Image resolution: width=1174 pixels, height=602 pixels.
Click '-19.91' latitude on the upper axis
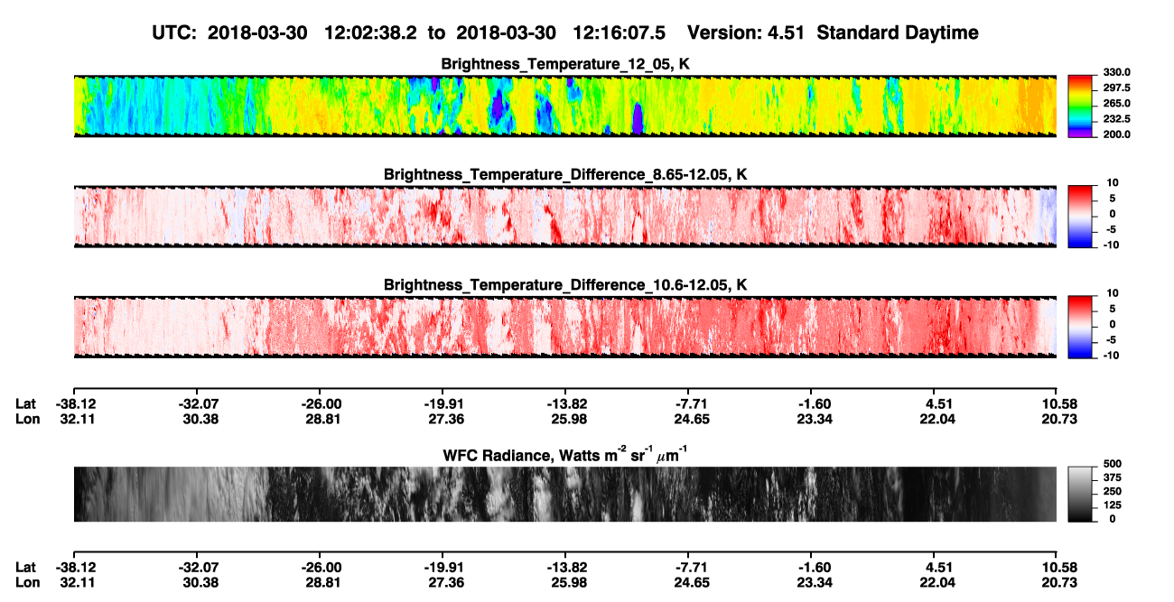click(443, 404)
